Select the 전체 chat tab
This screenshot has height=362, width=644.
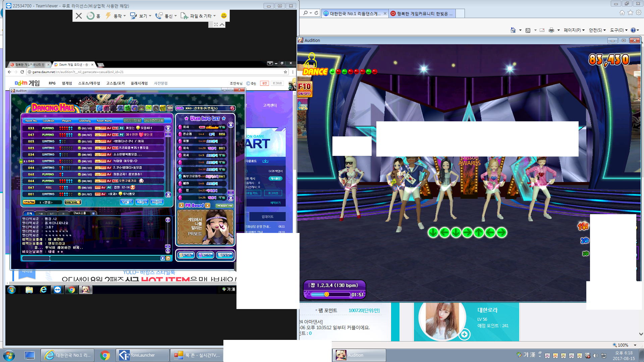pos(29,213)
